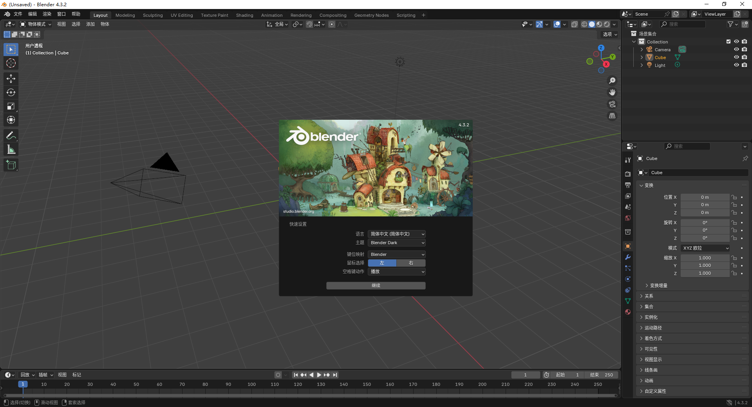
Task: Hide the Cube in the viewport
Action: [737, 57]
